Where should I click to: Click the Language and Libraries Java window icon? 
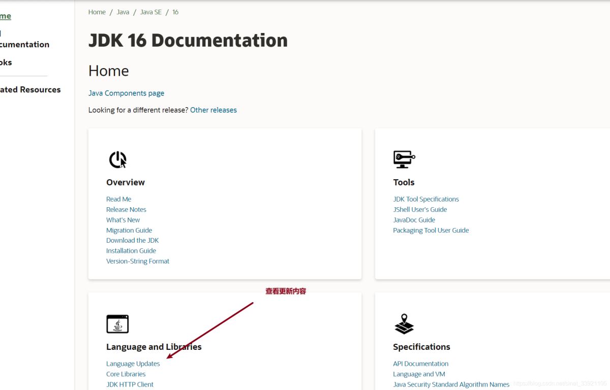[x=117, y=324]
